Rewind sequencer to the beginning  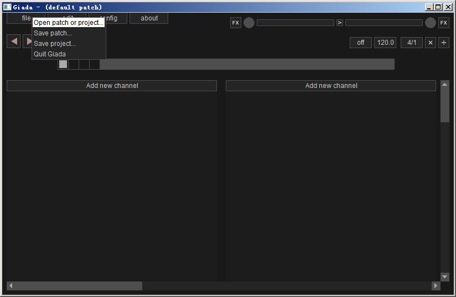tap(13, 41)
